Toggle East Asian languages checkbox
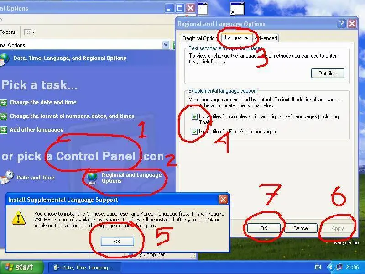Image resolution: width=365 pixels, height=274 pixels. click(x=194, y=132)
